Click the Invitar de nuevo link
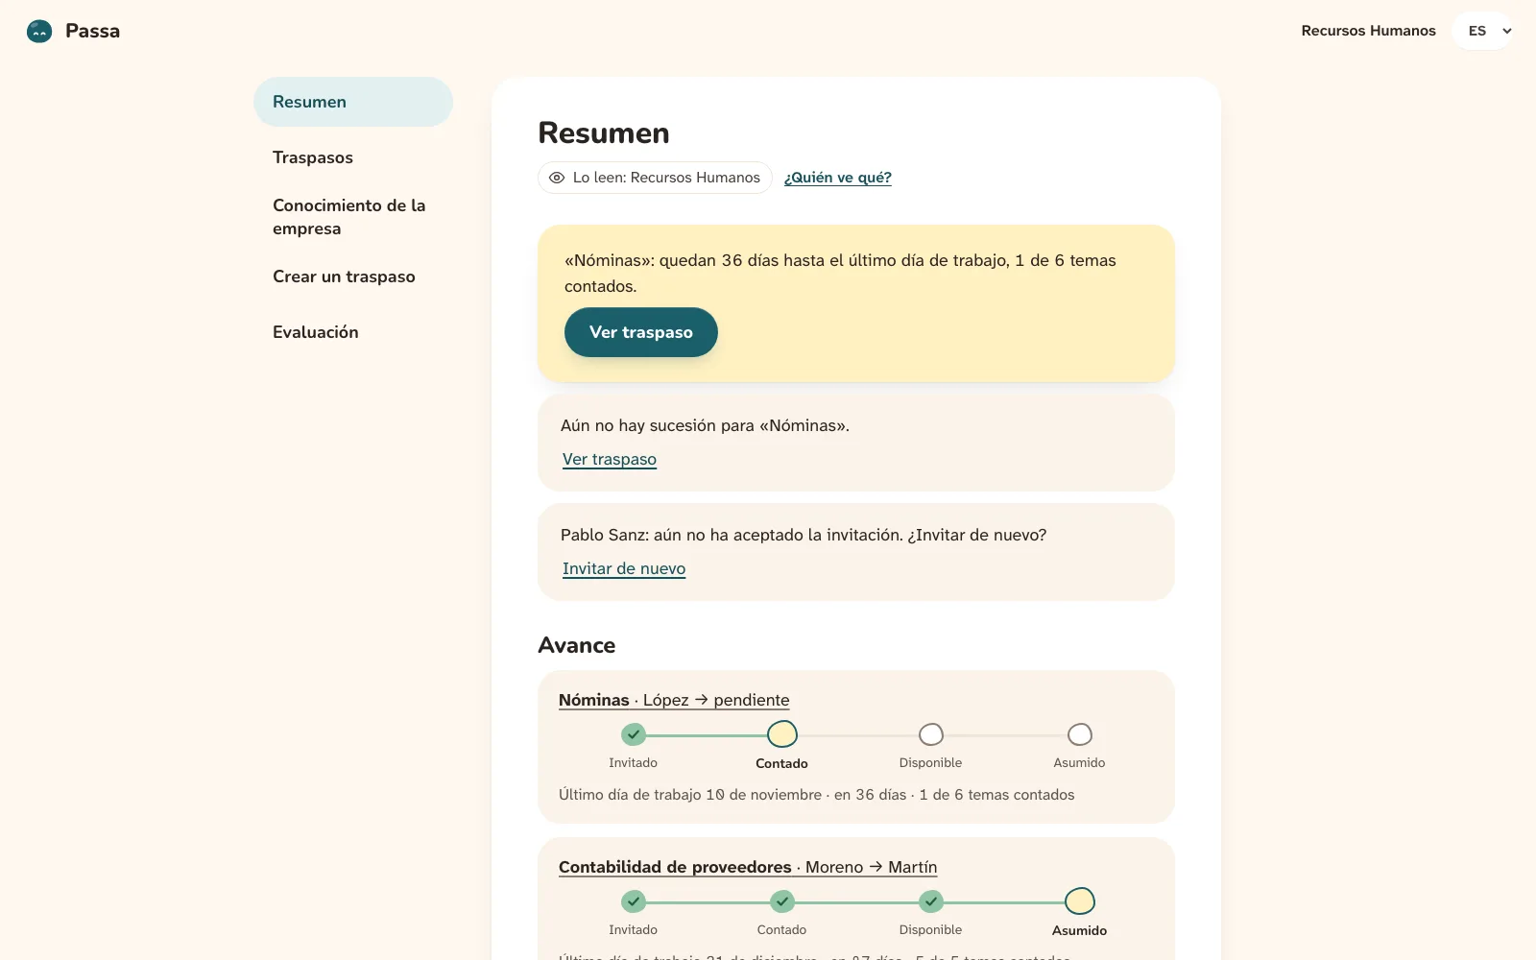 click(x=624, y=568)
